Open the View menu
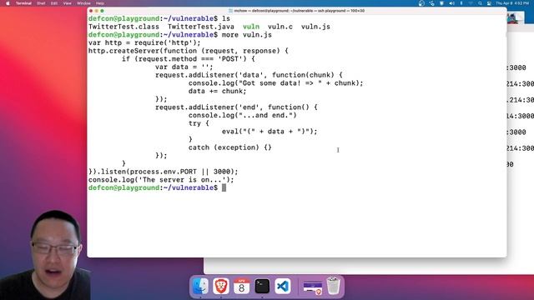534x300 pixels. (x=67, y=3)
